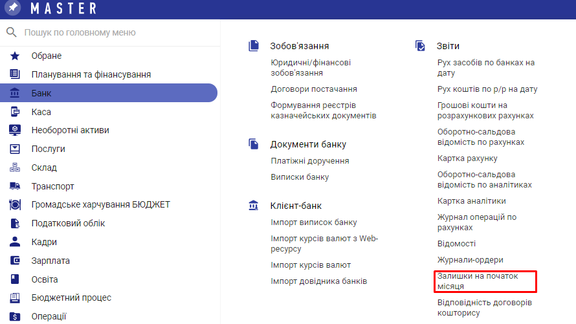
Task: Click the star icon beside Обране
Action: pyautogui.click(x=15, y=56)
